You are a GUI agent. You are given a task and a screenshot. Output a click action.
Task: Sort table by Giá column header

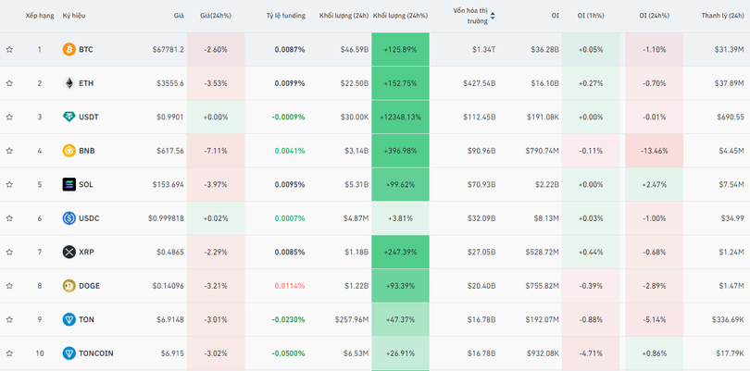[178, 17]
